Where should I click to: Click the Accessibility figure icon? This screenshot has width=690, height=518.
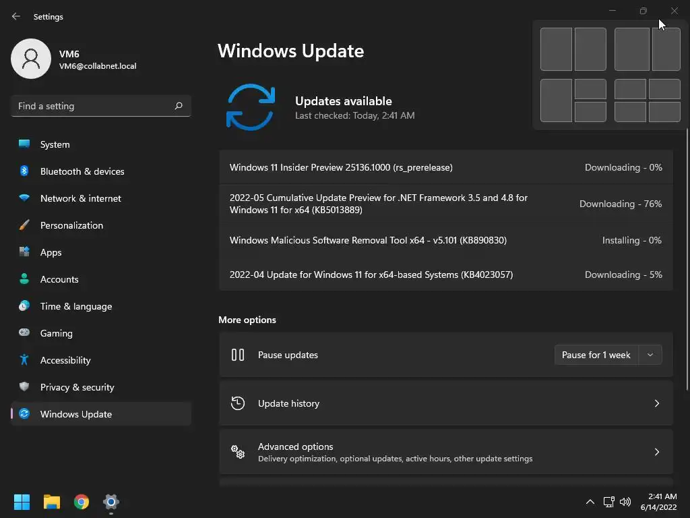24,359
